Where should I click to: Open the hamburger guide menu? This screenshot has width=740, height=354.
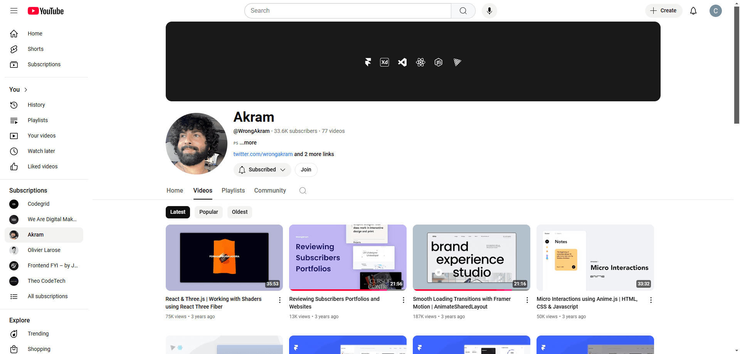click(x=14, y=11)
